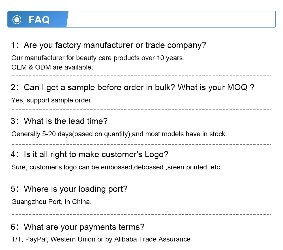Click the circular radio icon beside FAQ
Screen dimensions: 283x250
(x=17, y=20)
